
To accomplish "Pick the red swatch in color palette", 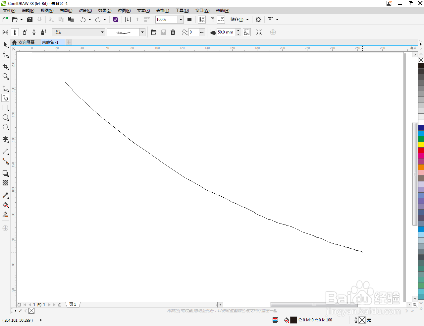I will [x=421, y=150].
